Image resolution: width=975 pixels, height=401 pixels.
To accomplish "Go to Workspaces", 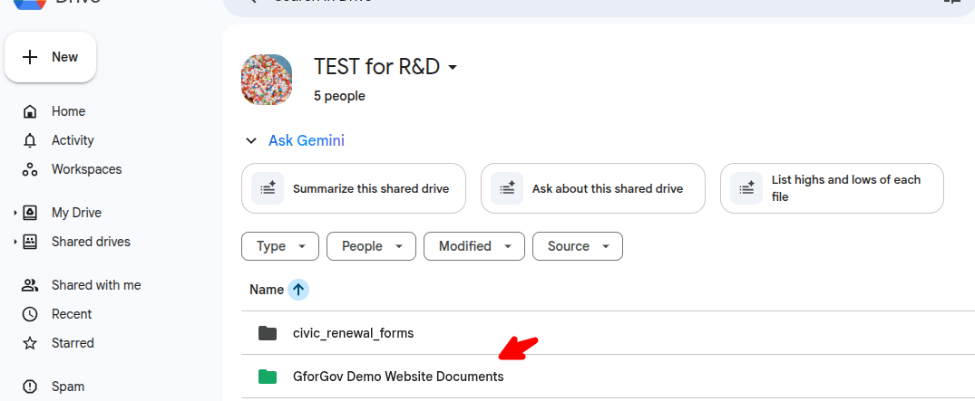I will [x=86, y=169].
